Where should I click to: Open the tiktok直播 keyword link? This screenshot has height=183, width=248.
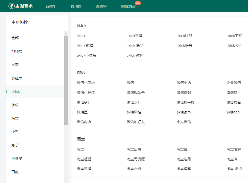click(135, 36)
